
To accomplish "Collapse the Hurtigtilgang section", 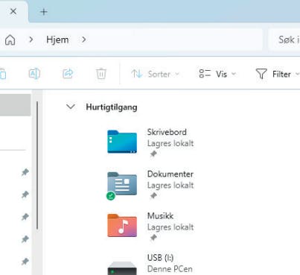I will [x=71, y=107].
